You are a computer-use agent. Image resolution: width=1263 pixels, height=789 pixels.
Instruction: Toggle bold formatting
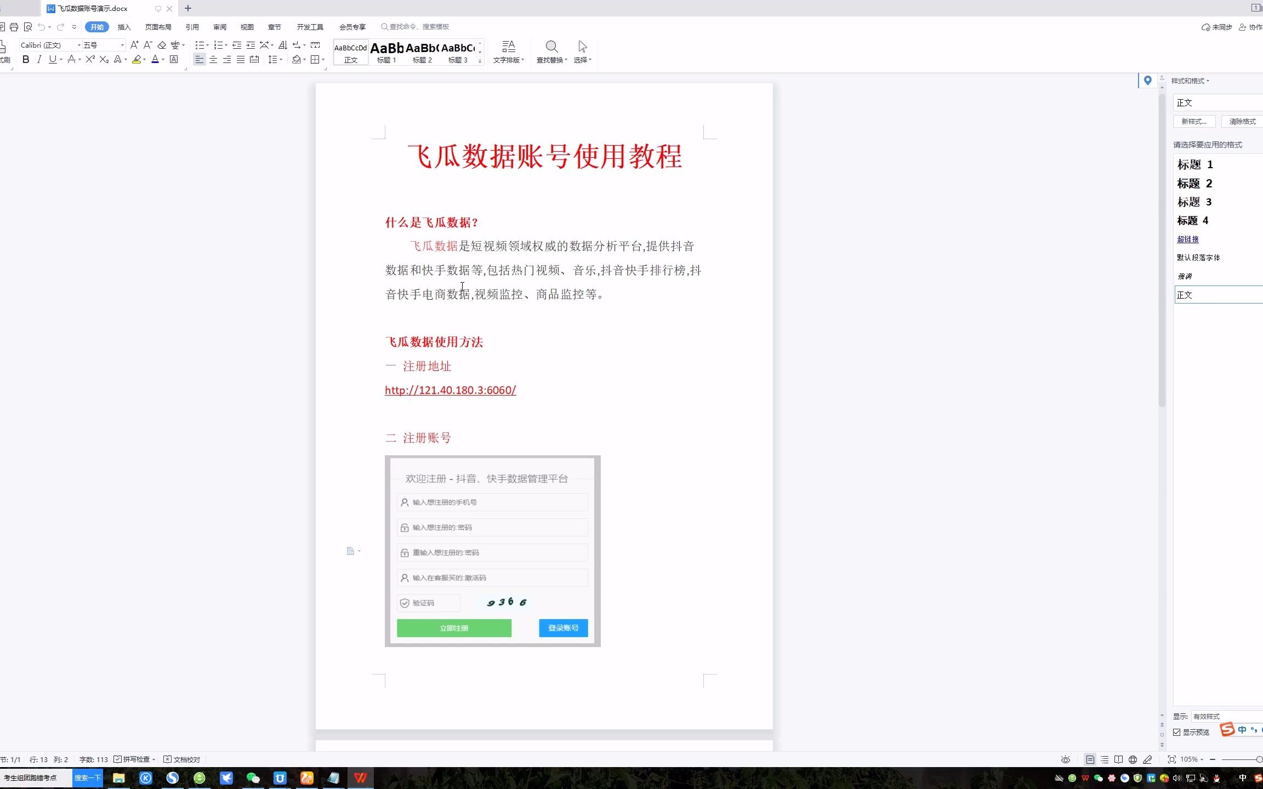tap(26, 59)
